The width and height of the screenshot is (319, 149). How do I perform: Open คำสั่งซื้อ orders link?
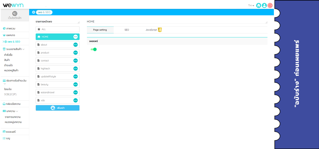point(8,55)
